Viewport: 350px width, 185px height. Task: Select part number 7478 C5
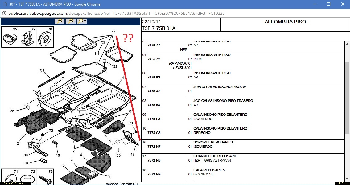point(154,133)
